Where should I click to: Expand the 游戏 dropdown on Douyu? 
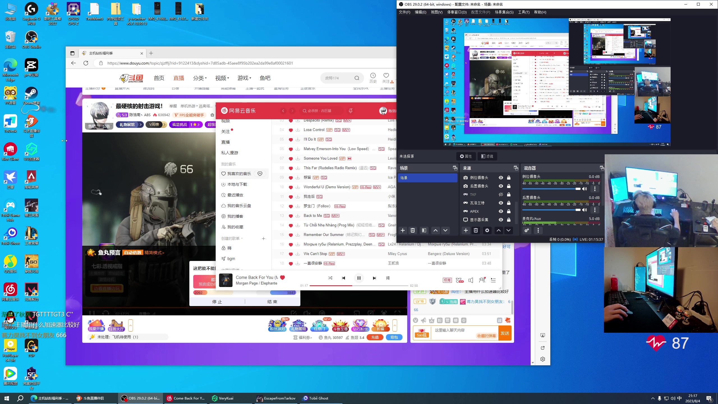click(x=245, y=78)
